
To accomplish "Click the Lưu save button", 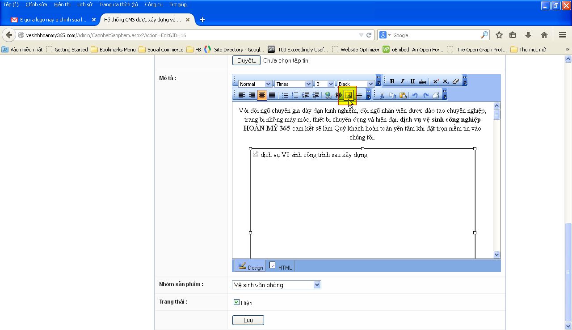I will [248, 320].
